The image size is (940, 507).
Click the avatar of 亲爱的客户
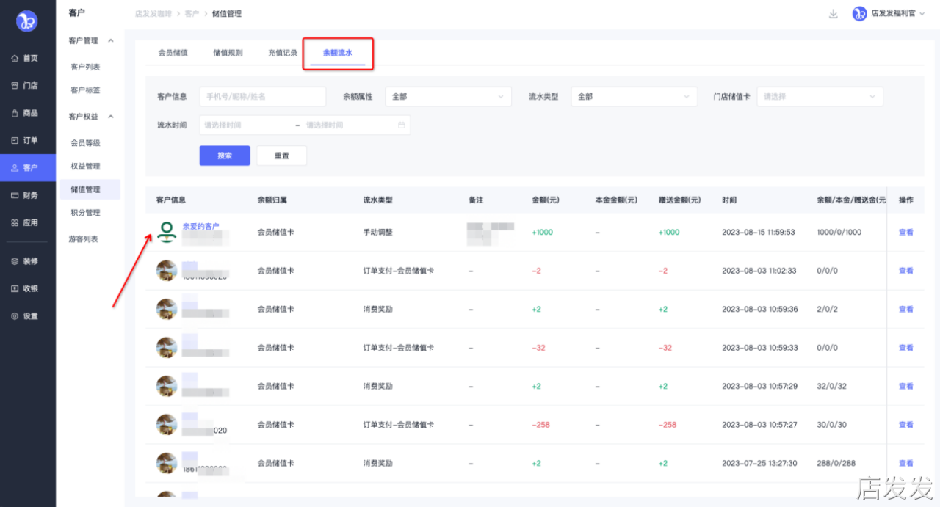[167, 232]
